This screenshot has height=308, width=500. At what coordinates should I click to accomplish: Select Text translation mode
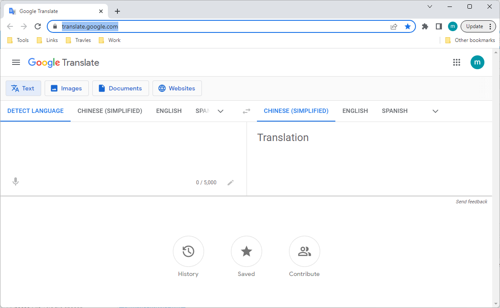(x=23, y=88)
